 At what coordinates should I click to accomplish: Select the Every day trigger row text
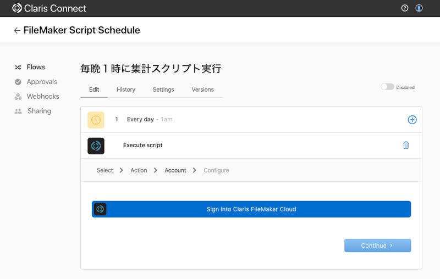[x=140, y=119]
